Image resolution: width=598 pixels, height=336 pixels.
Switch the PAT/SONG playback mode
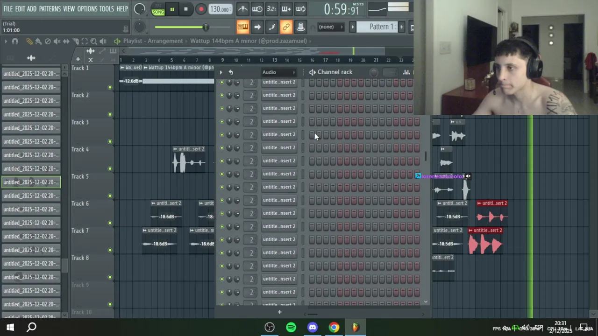click(158, 9)
